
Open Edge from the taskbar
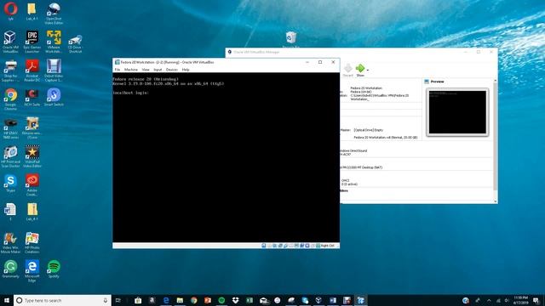[166, 300]
